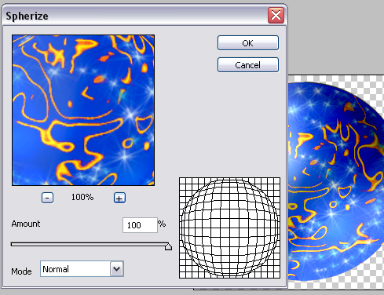Click the gray workspace behind the dialog
384x295 pixels.
(x=335, y=37)
